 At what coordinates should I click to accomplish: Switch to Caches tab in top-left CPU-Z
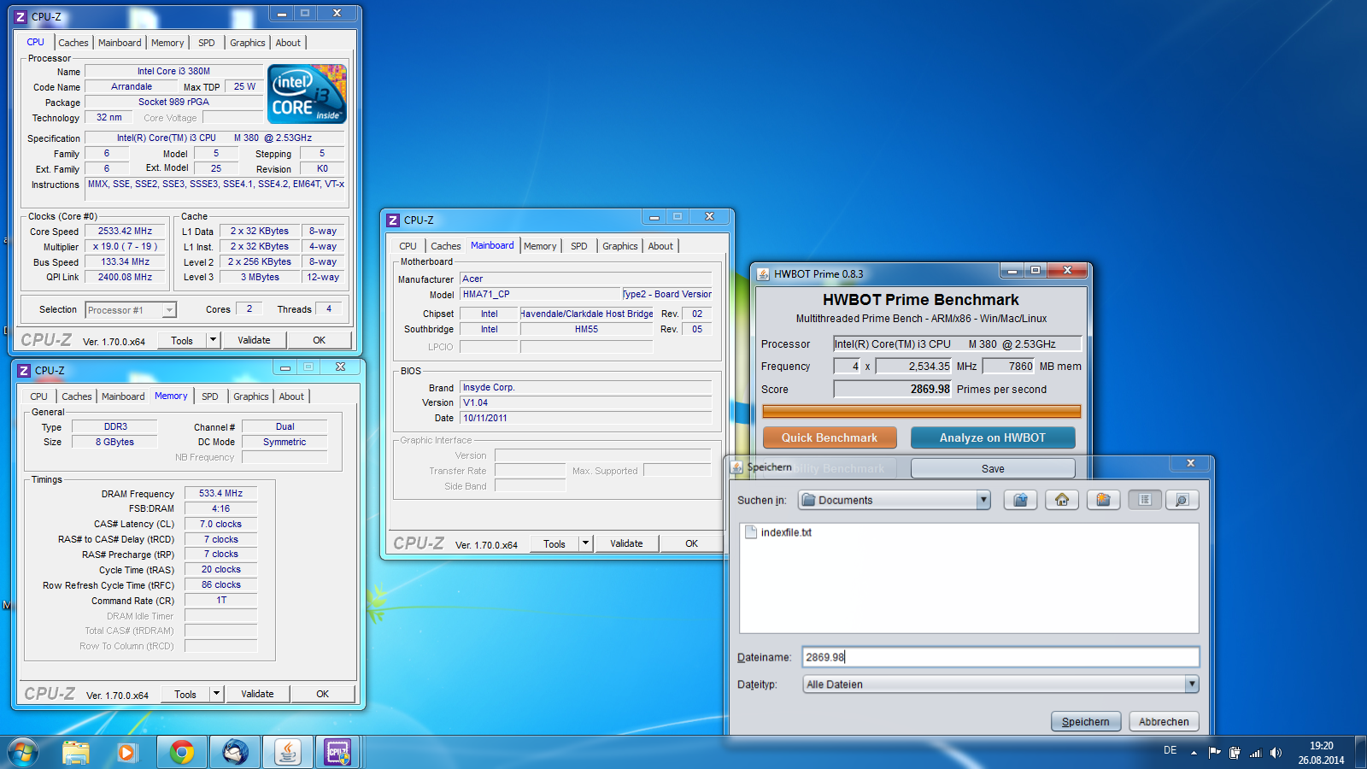click(x=73, y=43)
